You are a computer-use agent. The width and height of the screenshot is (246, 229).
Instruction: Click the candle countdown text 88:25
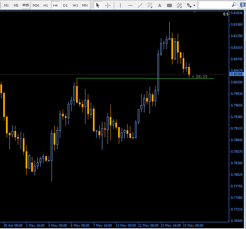(202, 77)
